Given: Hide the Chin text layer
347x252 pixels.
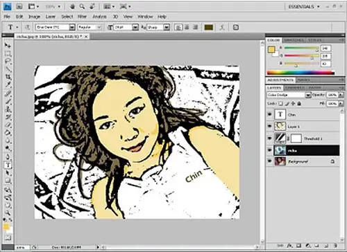Looking at the screenshot, I should (269, 114).
